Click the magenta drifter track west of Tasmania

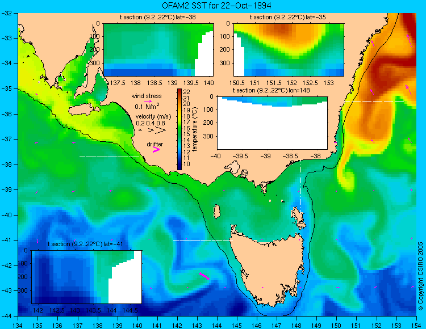point(204,276)
